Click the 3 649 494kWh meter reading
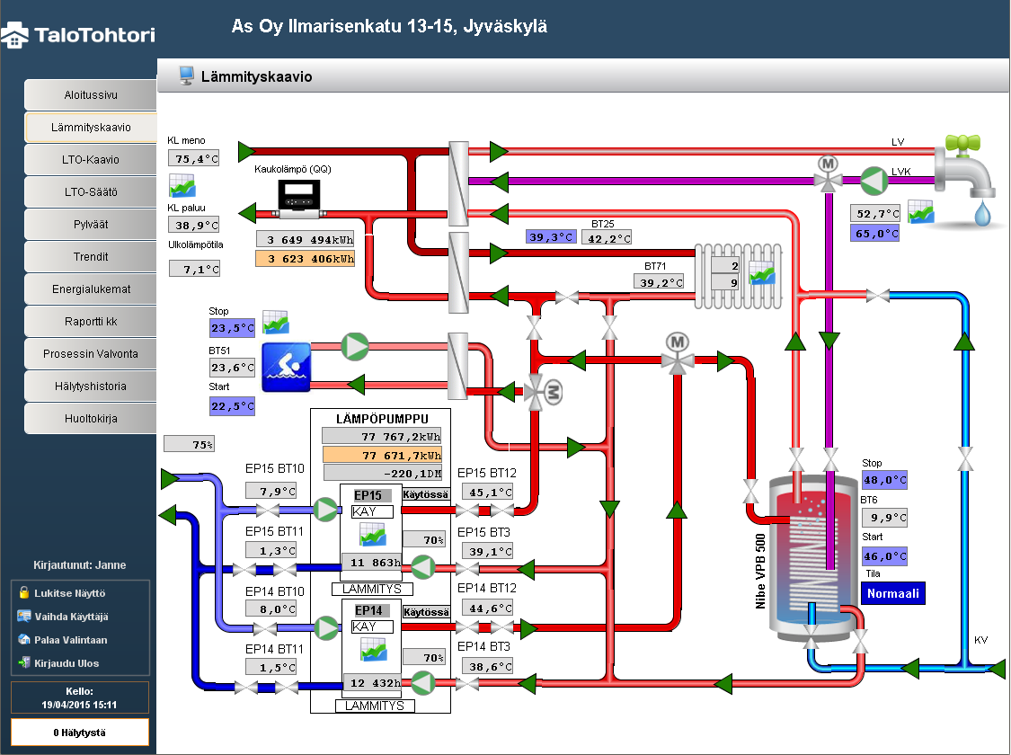1011x755 pixels. tap(306, 239)
